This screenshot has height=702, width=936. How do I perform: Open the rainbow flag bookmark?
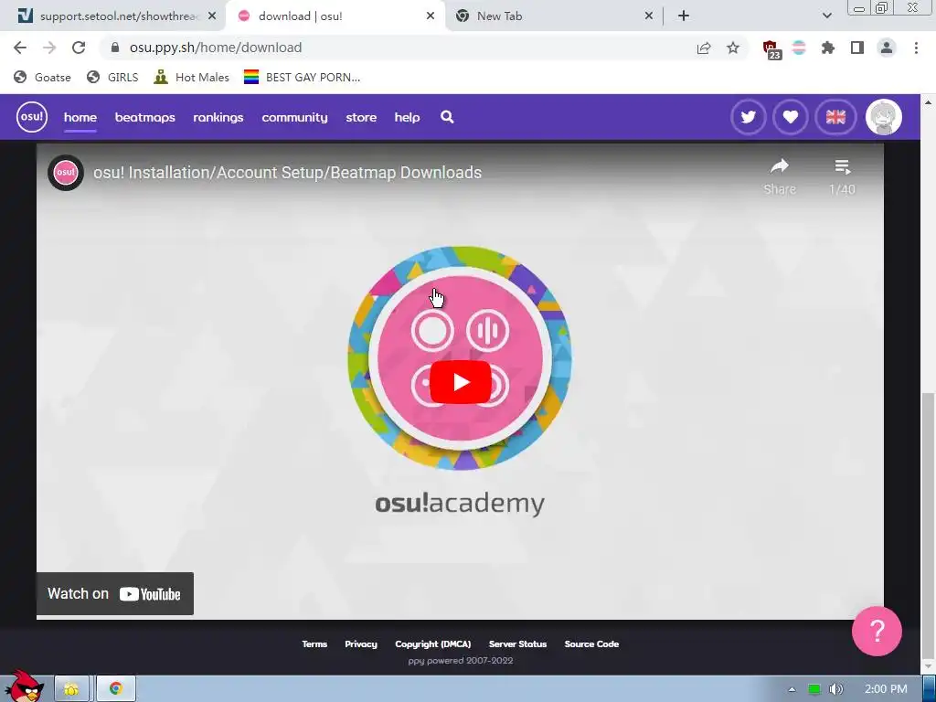pyautogui.click(x=302, y=77)
